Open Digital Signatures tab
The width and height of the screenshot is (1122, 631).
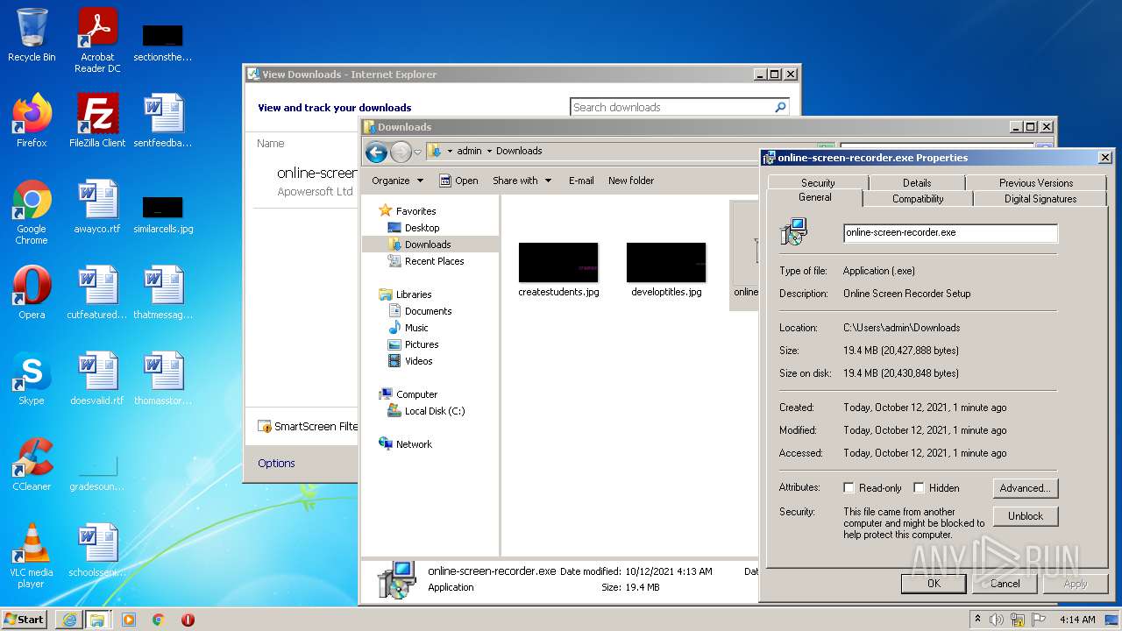tap(1040, 199)
